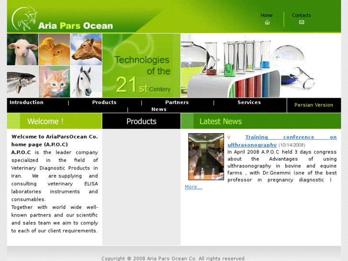Open Training conference on ulthrasonography news link
The width and height of the screenshot is (348, 261).
click(x=282, y=141)
